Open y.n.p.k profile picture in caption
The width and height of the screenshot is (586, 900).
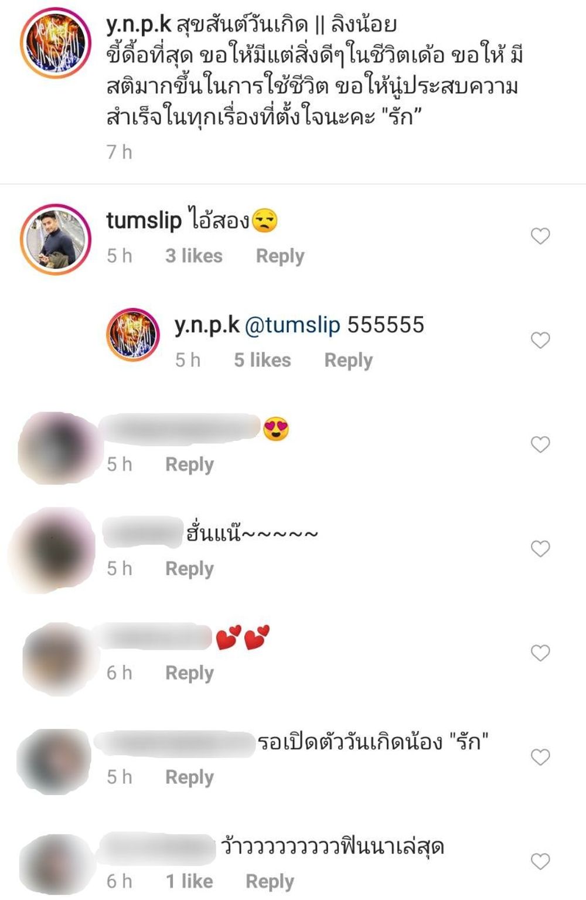point(56,43)
